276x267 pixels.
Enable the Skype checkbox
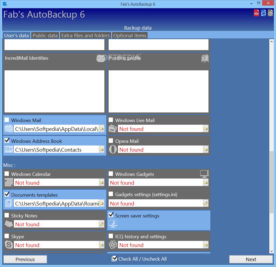click(7, 236)
